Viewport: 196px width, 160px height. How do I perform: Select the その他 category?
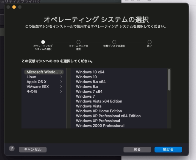click(x=44, y=92)
